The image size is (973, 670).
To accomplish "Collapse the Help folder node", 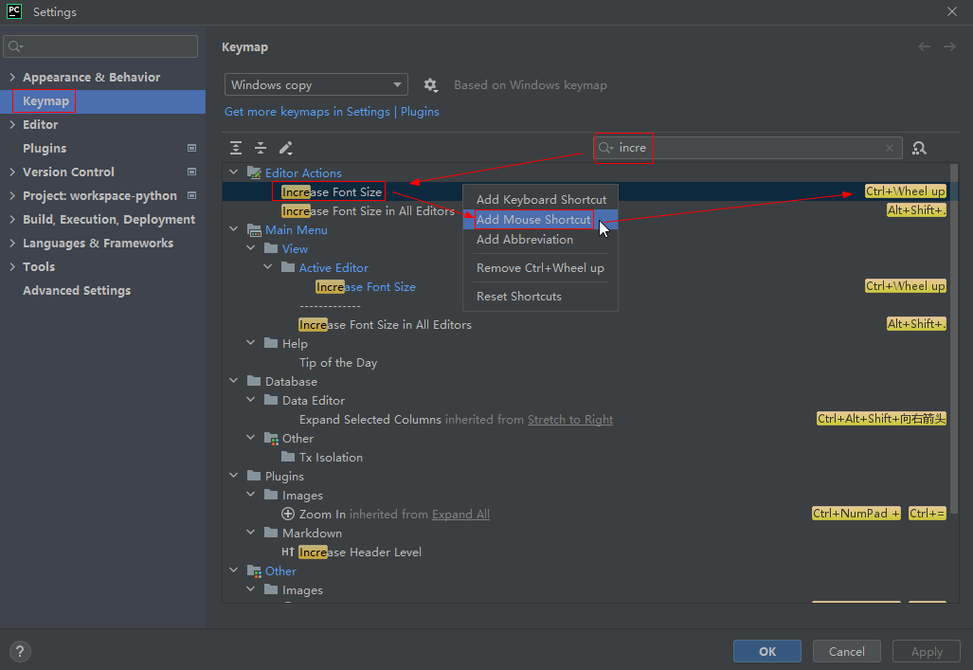I will coord(251,343).
